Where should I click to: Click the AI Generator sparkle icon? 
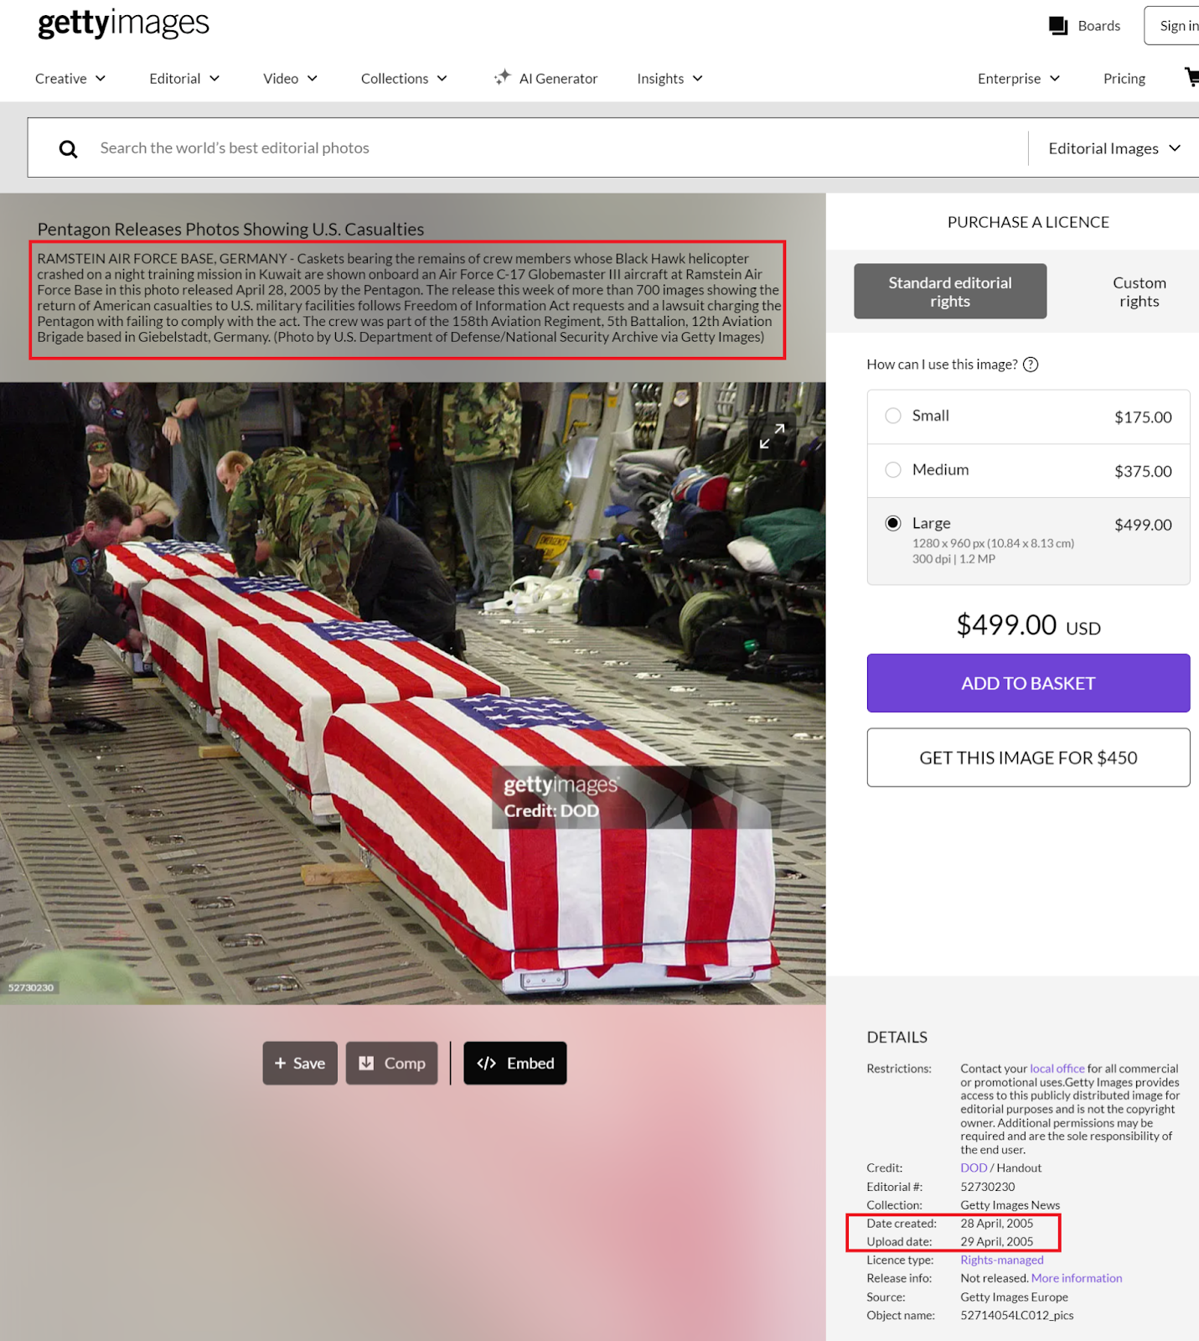(502, 77)
